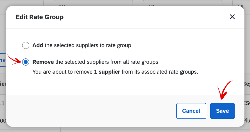Click the 'ier' column header at left edge
The height and width of the screenshot is (132, 250).
[x=3, y=84]
